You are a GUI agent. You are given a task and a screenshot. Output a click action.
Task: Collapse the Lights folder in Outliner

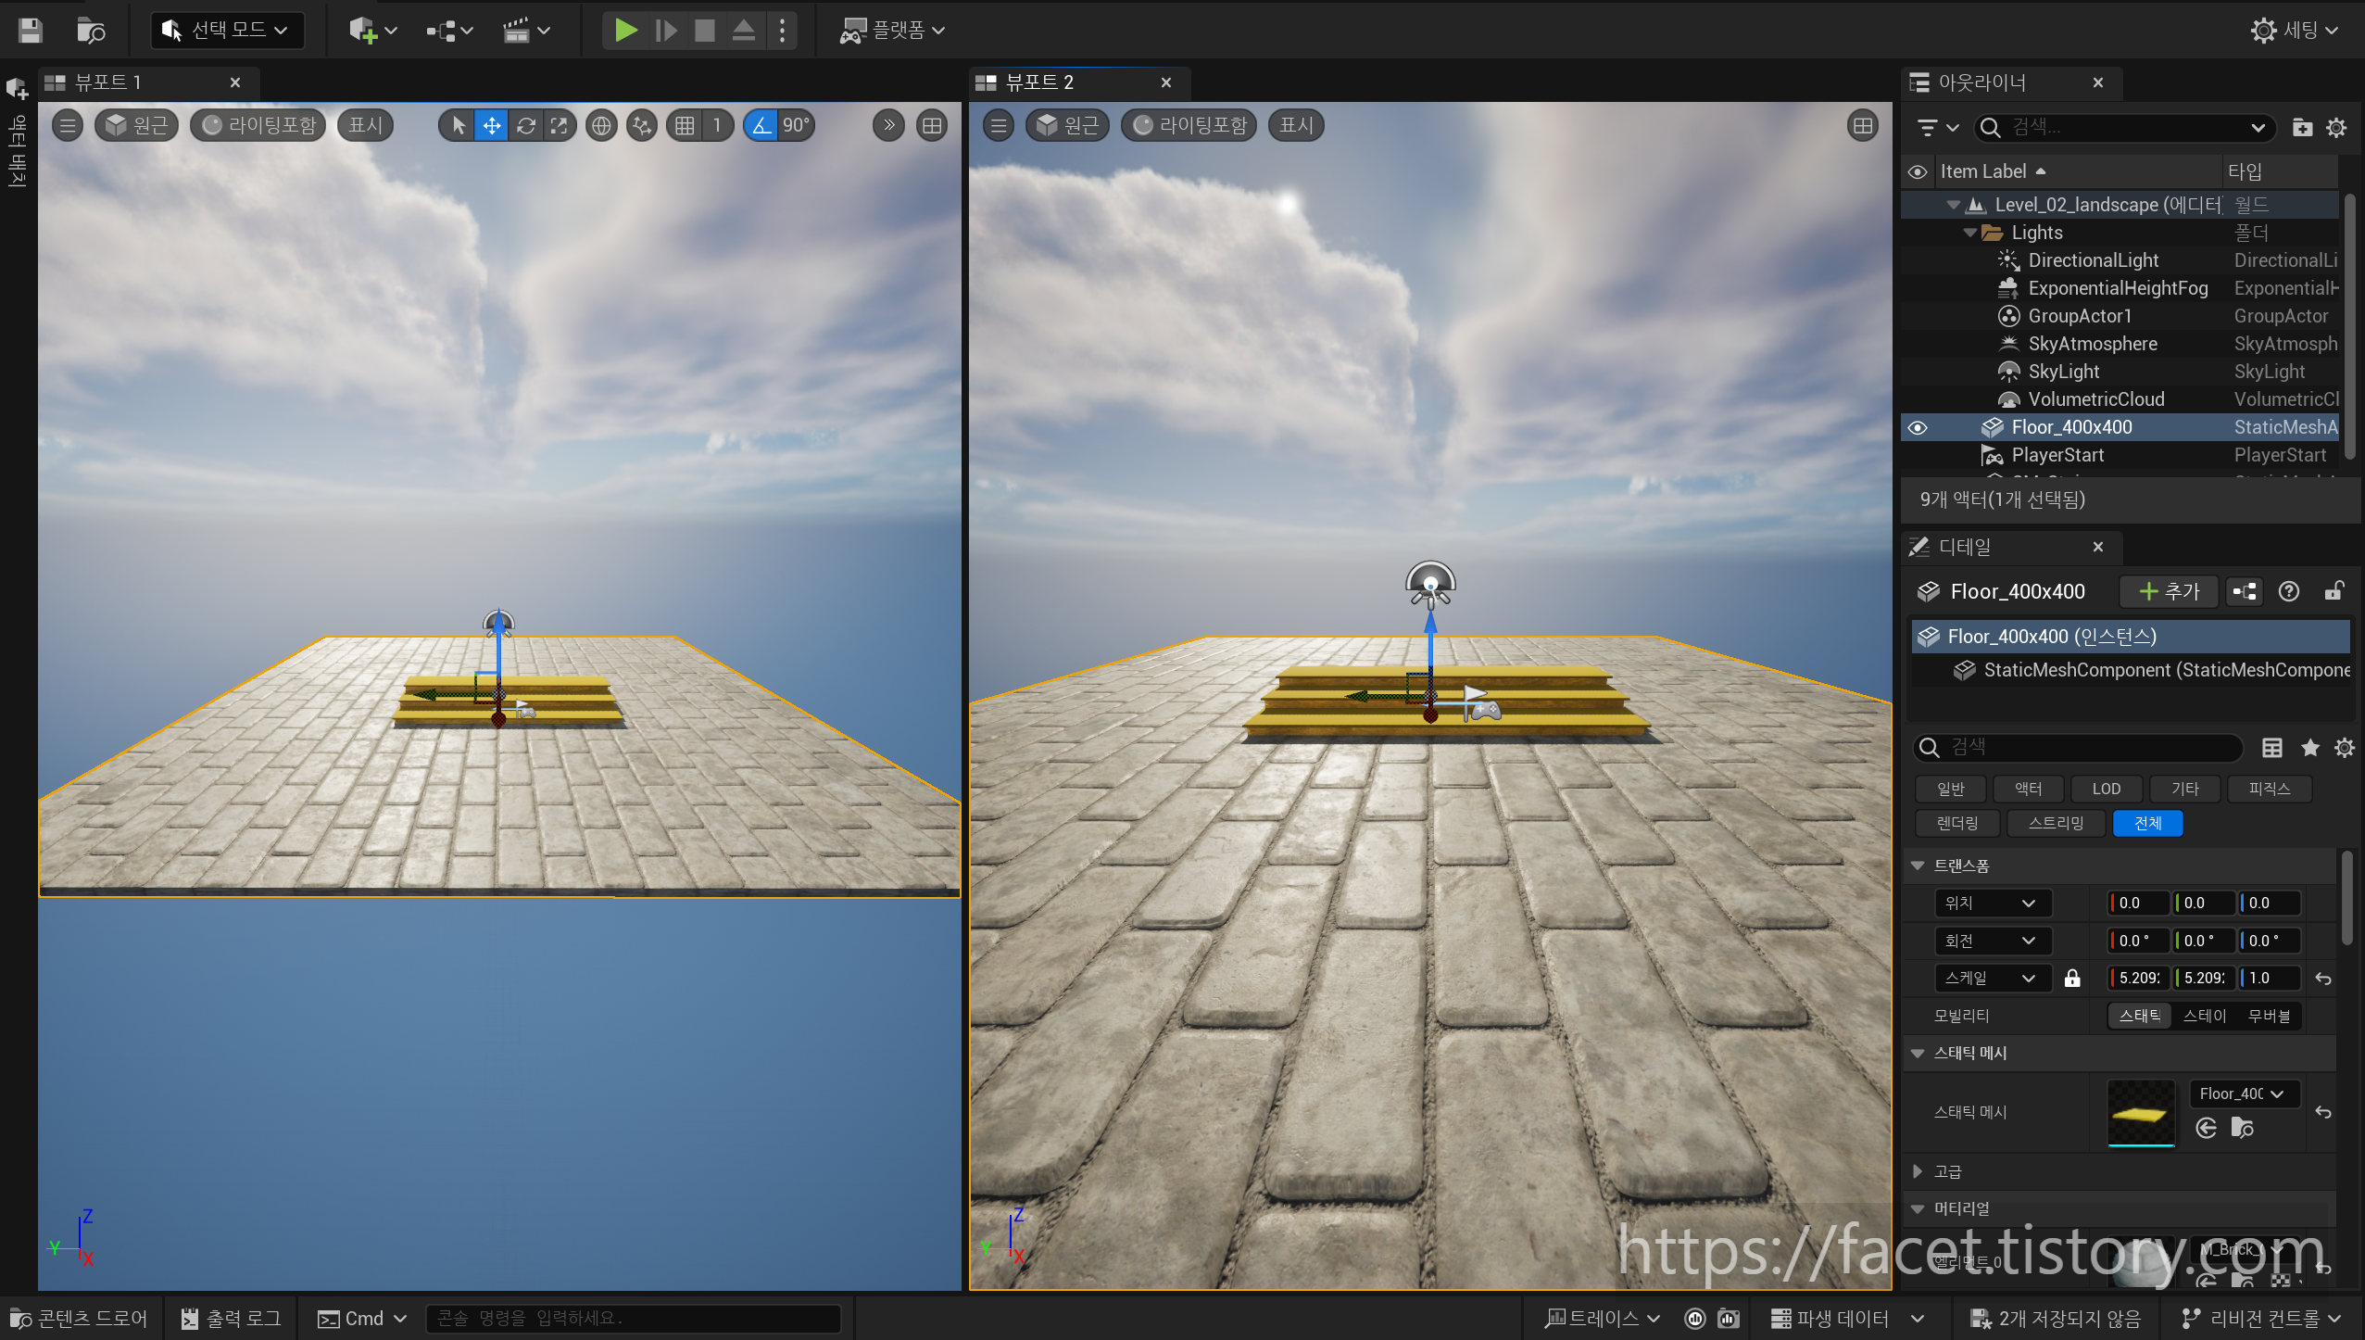click(1970, 233)
